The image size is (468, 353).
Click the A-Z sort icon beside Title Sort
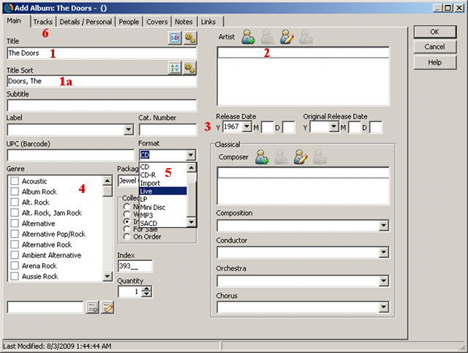(175, 68)
